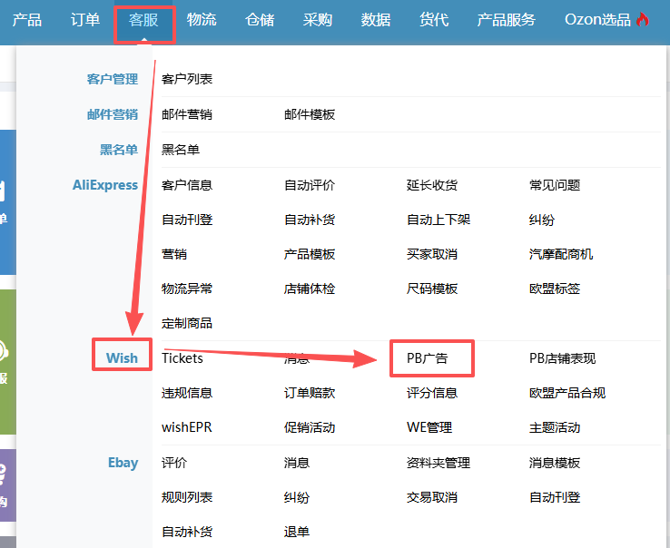This screenshot has height=548, width=670.
Task: Go to 客户列表 under 客户管理
Action: click(187, 80)
